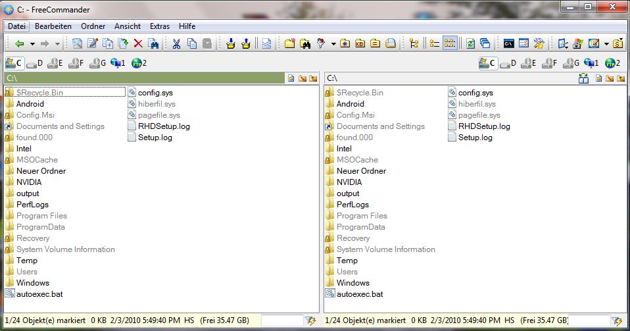Select drive D in left drive bar
The width and height of the screenshot is (630, 331).
(x=35, y=63)
